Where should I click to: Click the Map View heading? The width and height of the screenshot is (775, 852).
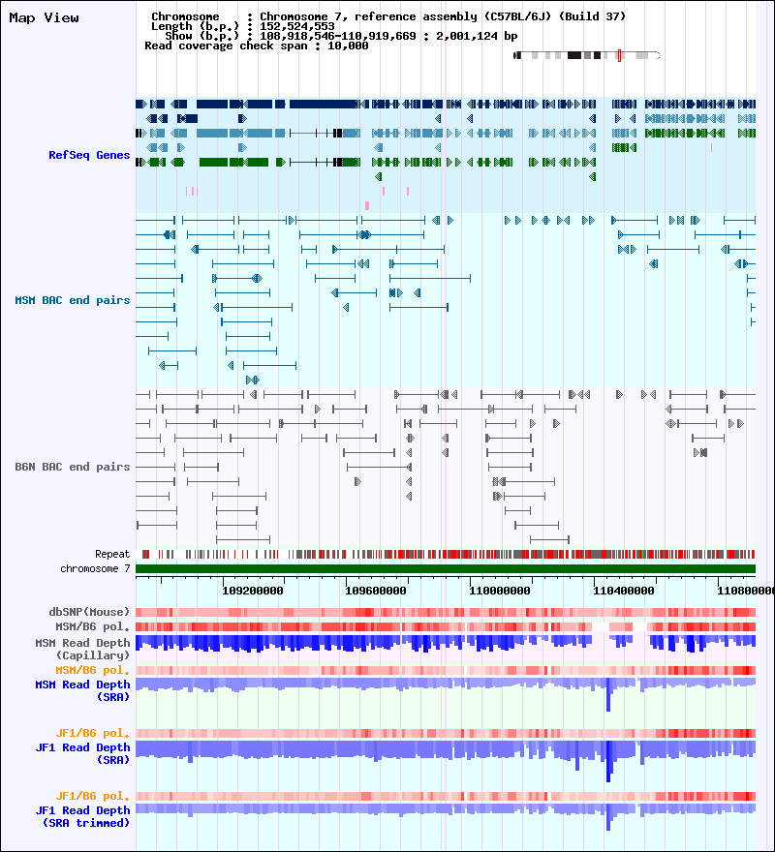pos(44,18)
